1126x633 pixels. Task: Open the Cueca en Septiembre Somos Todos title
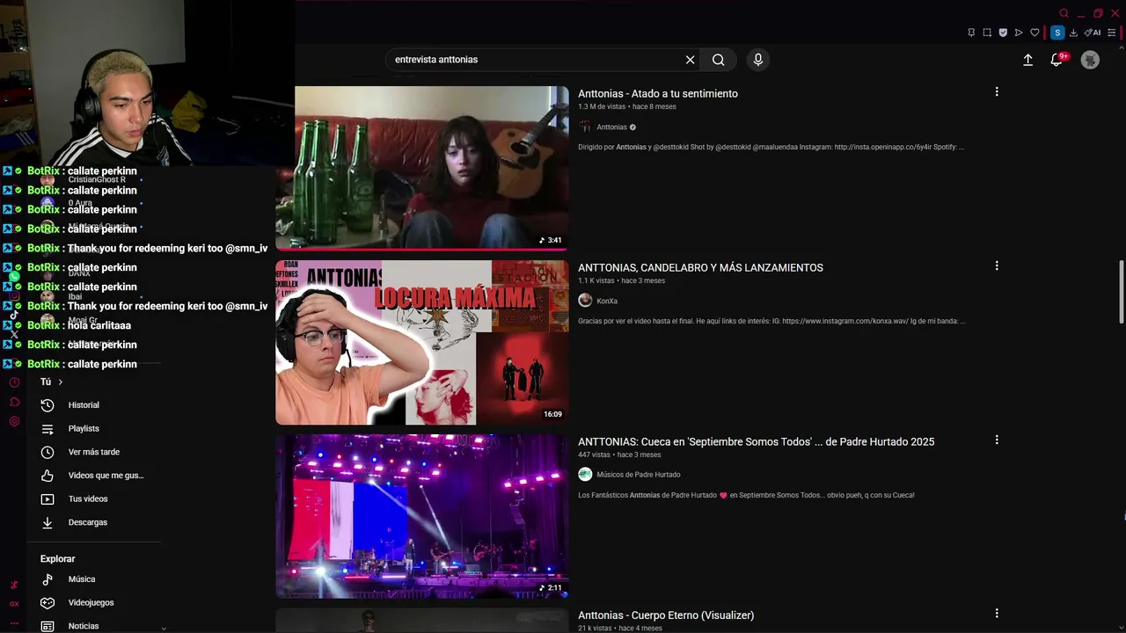coord(756,441)
